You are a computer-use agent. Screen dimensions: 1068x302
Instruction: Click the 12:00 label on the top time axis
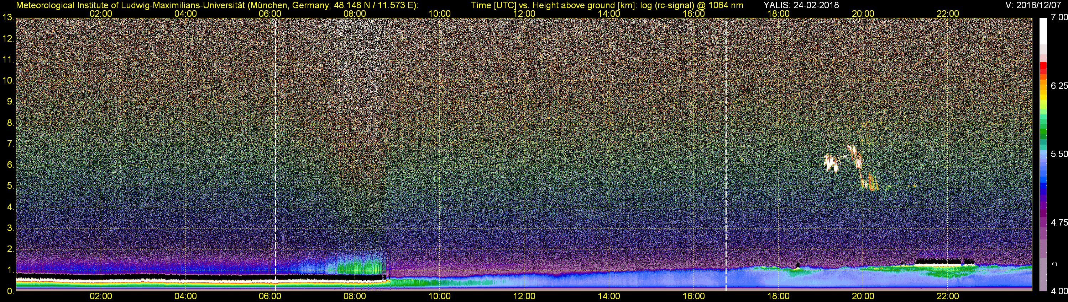click(524, 14)
